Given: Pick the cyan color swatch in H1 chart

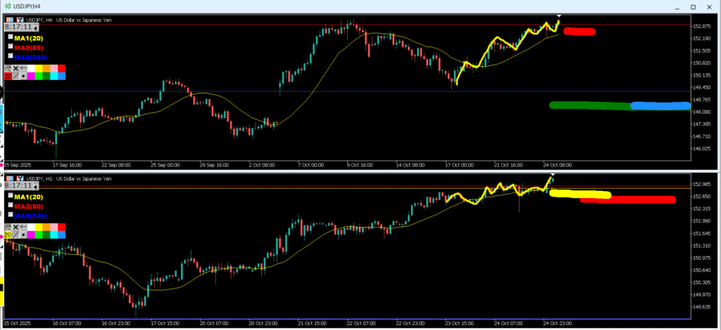Looking at the screenshot, I should point(54,235).
